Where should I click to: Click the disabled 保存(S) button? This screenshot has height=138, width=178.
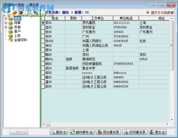click(x=19, y=132)
